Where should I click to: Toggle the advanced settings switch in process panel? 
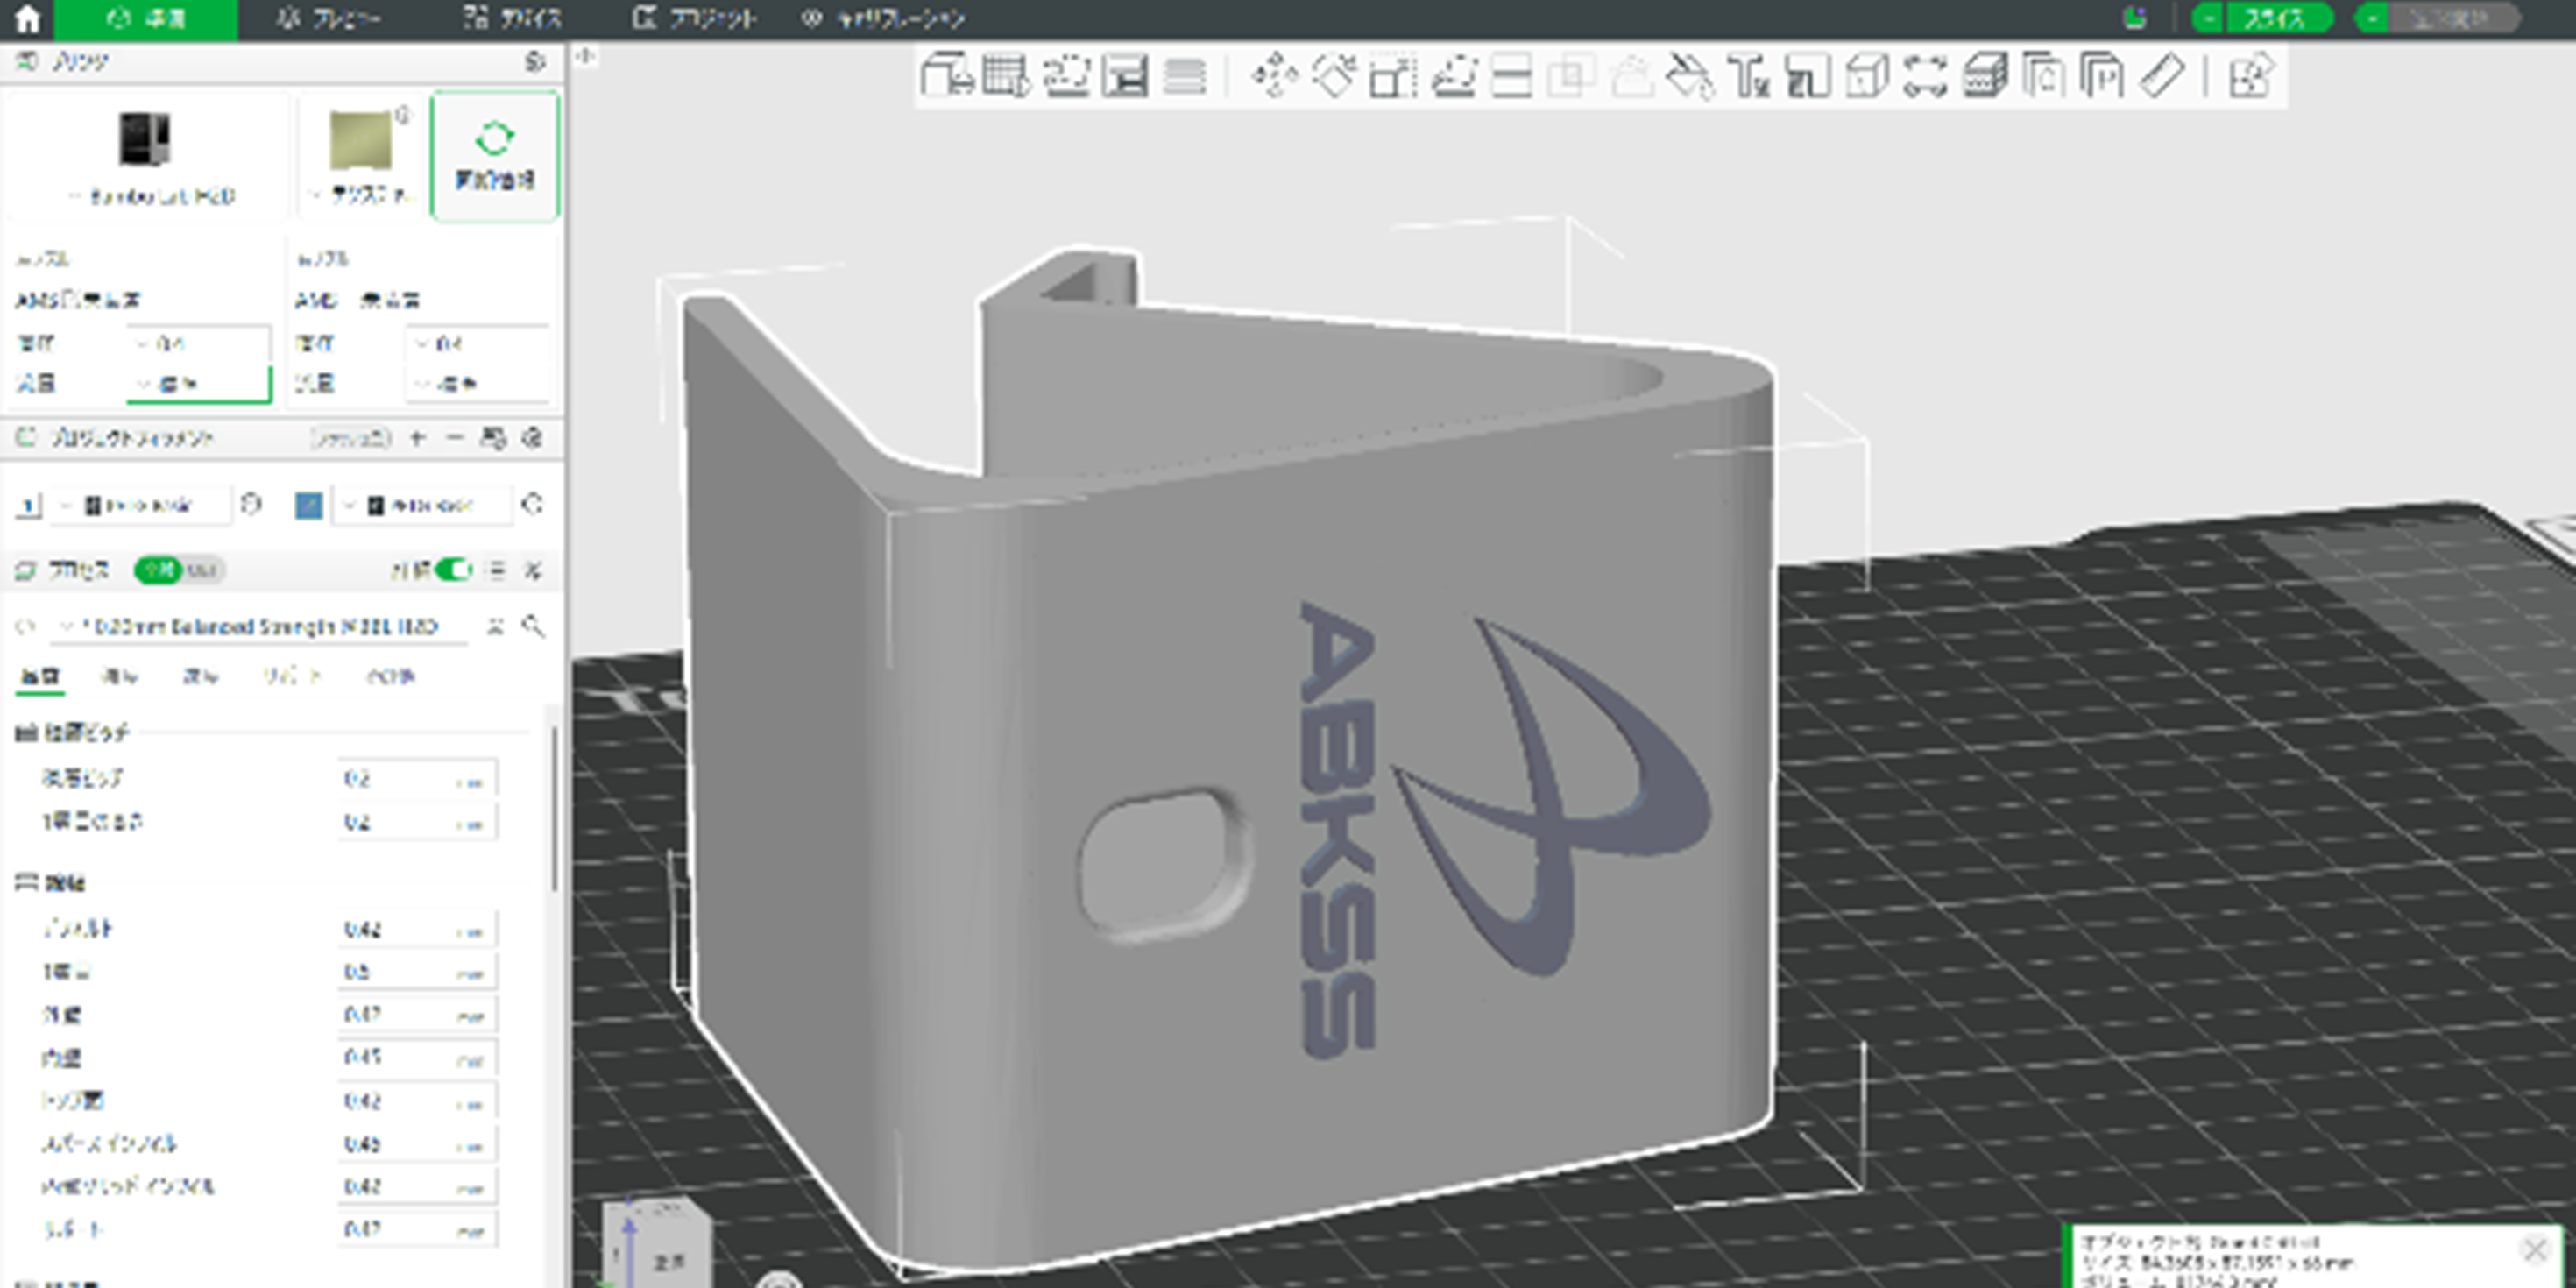coord(453,570)
